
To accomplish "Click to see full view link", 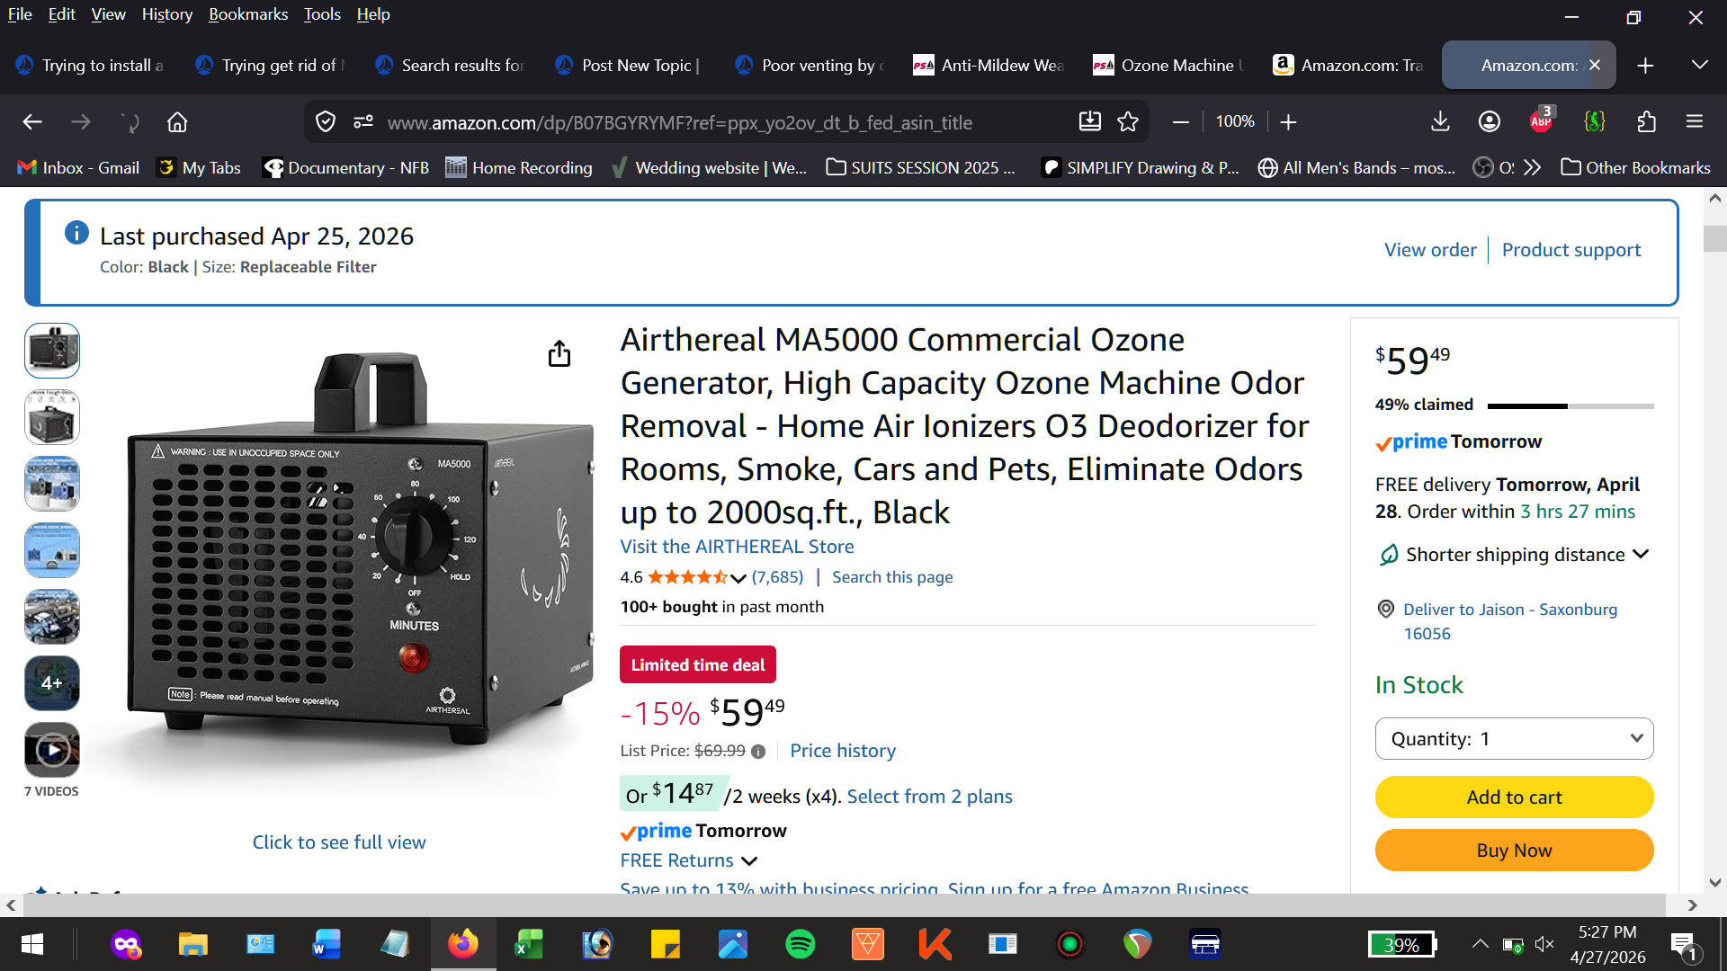I will (339, 842).
